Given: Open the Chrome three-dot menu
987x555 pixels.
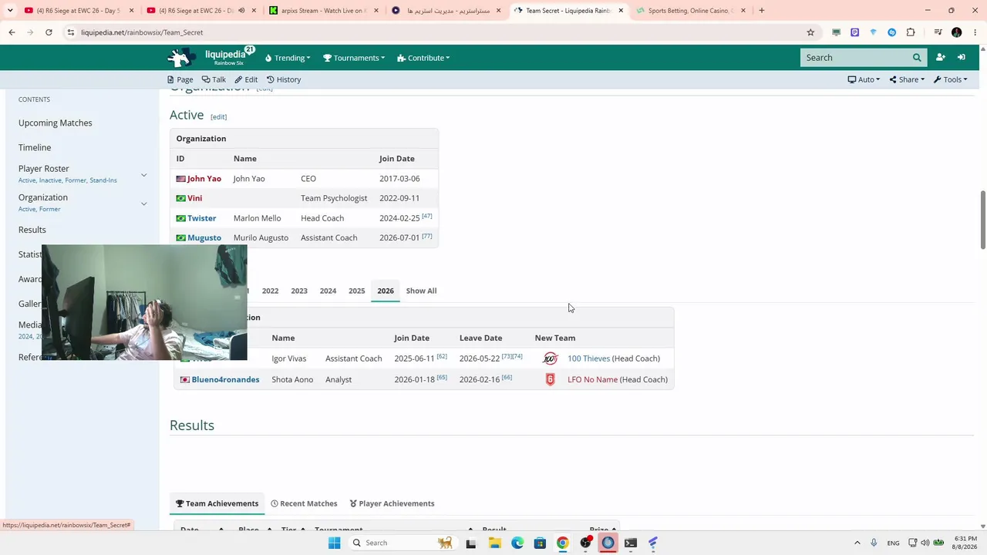Looking at the screenshot, I should [975, 32].
